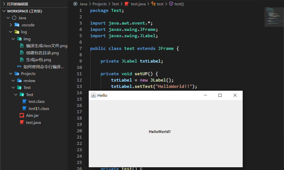Viewport: 284px width, 170px height.
Task: Click the setText("HelloWorld!!") code on line 13
Action: coord(166,86)
